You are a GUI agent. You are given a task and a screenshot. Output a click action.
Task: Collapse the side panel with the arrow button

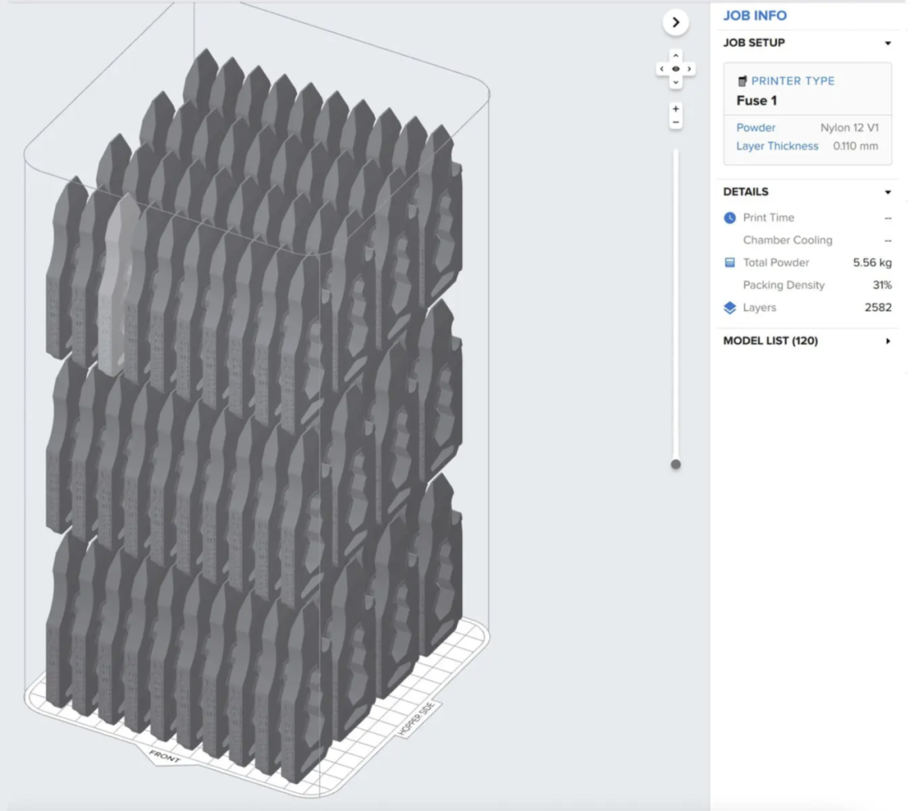pos(675,23)
